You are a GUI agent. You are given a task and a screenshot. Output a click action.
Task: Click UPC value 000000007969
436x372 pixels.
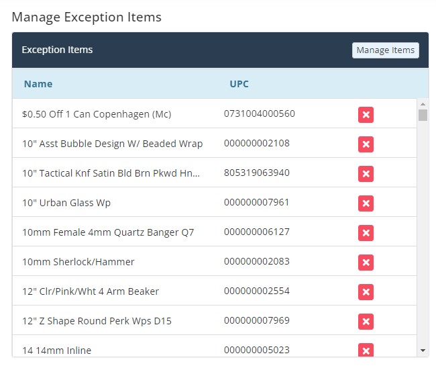point(257,320)
